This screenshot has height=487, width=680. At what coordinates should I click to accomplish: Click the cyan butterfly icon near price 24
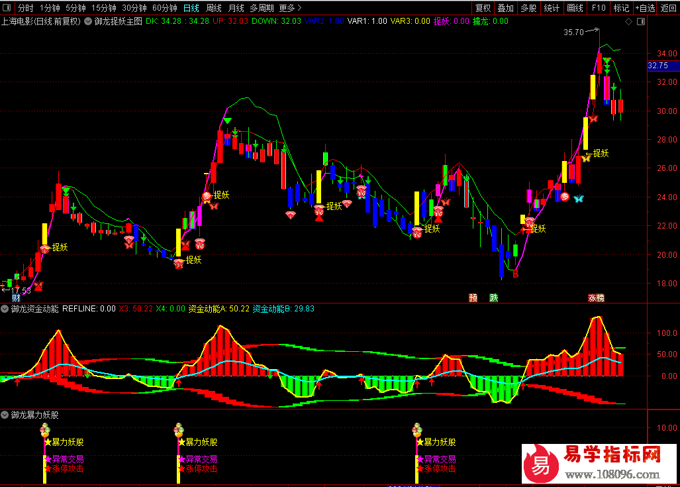(579, 199)
